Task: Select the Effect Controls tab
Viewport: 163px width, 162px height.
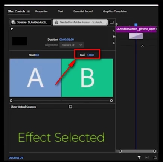Action: coord(16,11)
